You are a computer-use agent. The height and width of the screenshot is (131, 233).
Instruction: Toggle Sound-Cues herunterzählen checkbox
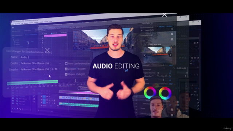coord(66,64)
